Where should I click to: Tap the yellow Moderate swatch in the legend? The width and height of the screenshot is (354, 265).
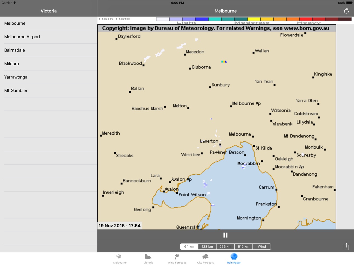(x=254, y=19)
